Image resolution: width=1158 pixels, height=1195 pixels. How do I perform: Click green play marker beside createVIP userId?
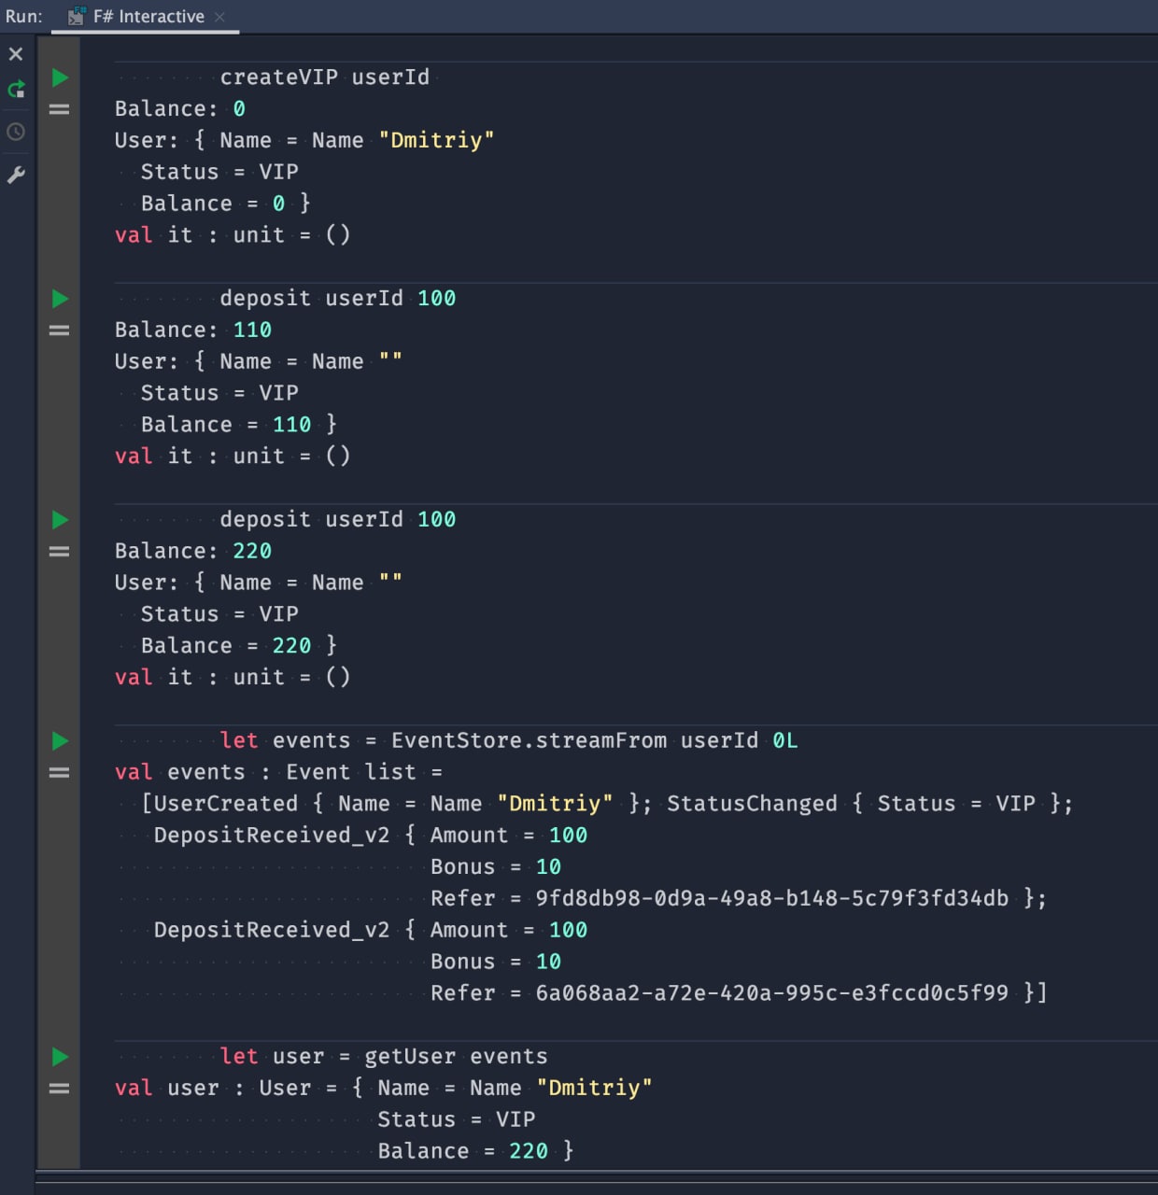(60, 77)
